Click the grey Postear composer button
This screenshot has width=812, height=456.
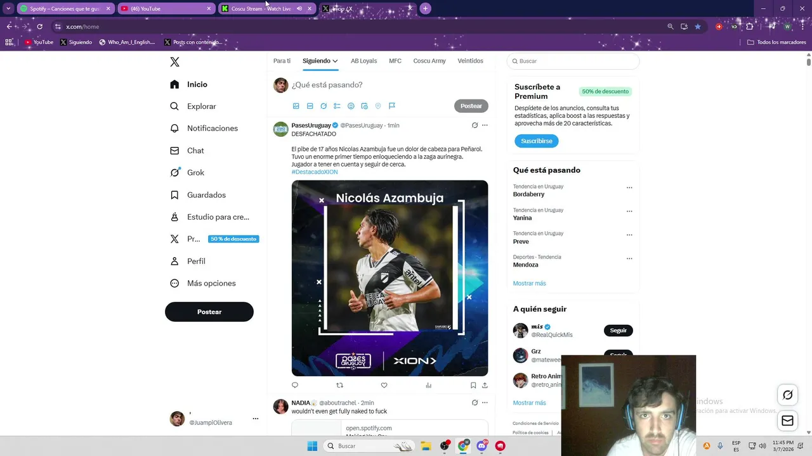click(471, 106)
